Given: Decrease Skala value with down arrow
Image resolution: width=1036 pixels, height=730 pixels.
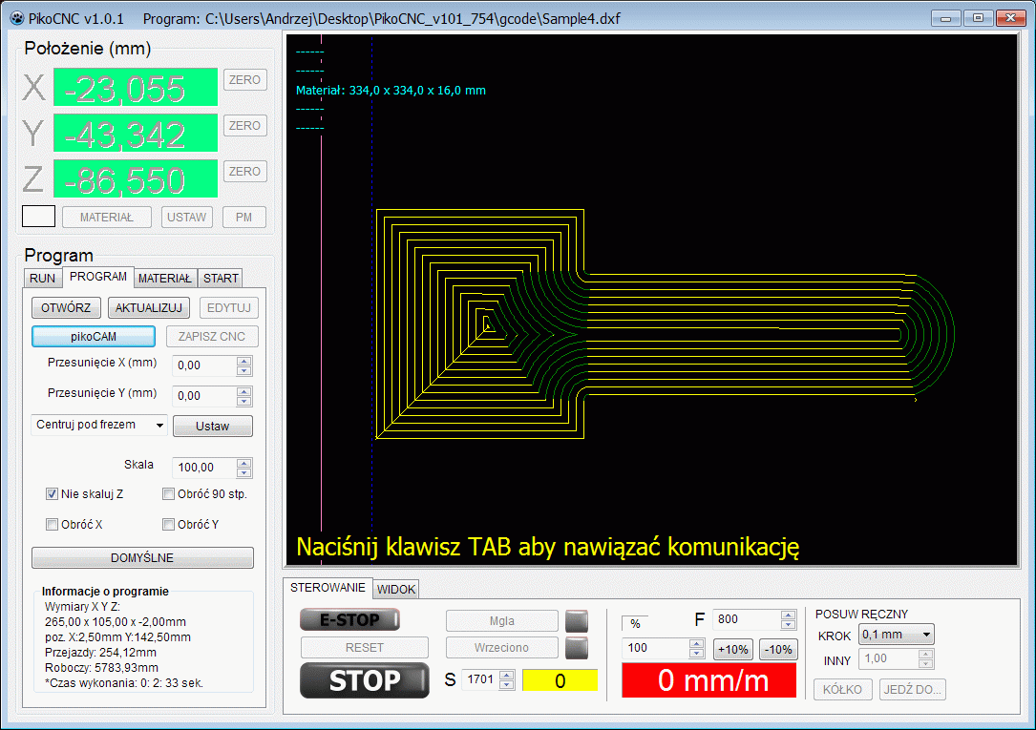Looking at the screenshot, I should (x=243, y=472).
